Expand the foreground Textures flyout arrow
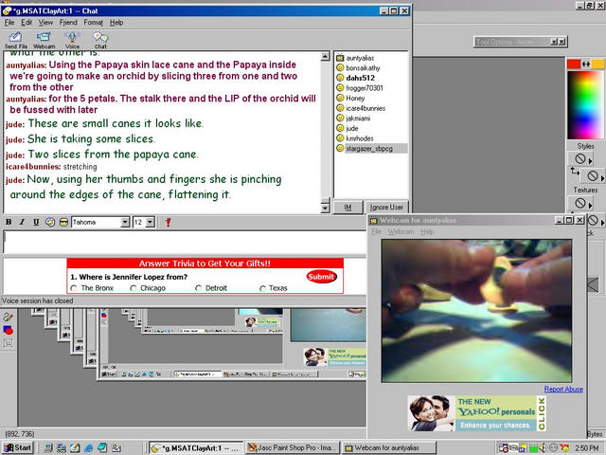 pos(590,205)
